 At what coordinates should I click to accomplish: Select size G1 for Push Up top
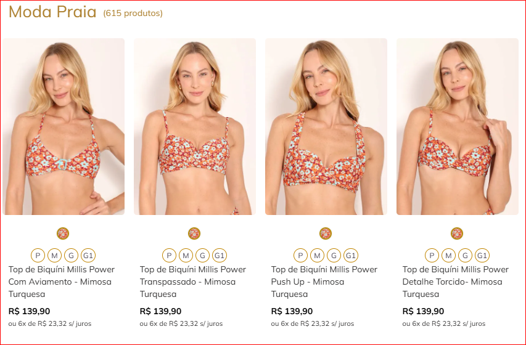coord(351,255)
